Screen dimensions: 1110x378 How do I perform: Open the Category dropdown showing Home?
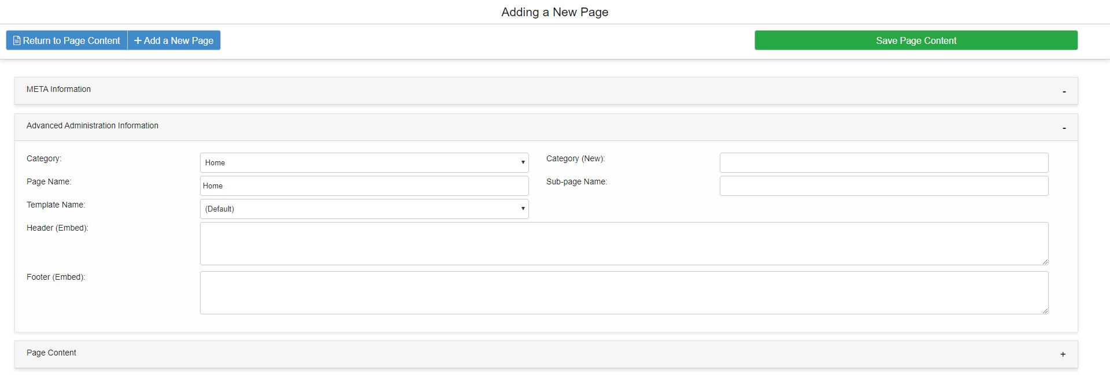pos(364,162)
